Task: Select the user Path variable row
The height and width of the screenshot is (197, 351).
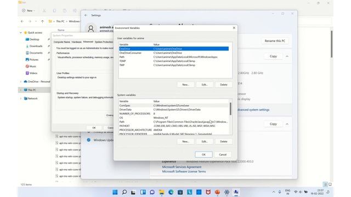Action: pyautogui.click(x=174, y=57)
